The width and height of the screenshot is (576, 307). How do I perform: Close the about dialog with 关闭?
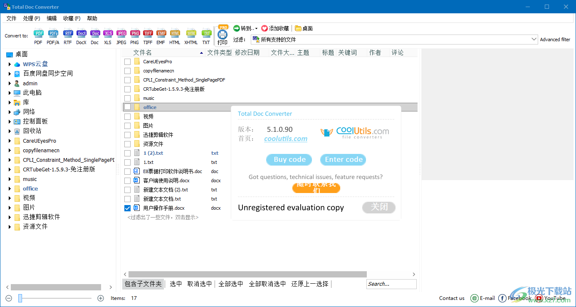pyautogui.click(x=379, y=207)
